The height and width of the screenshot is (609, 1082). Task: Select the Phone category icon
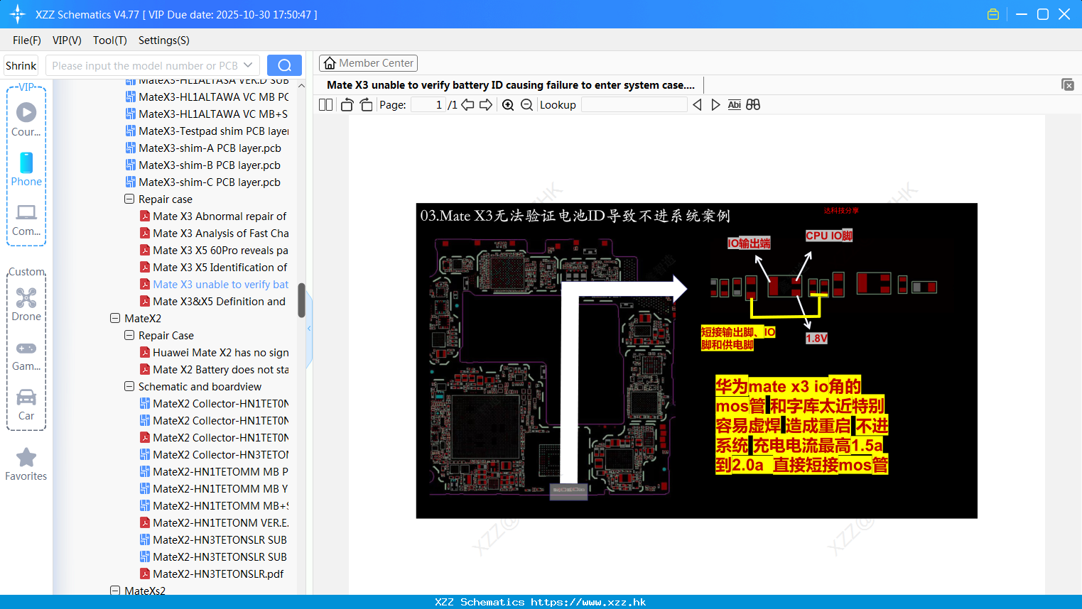pos(26,169)
